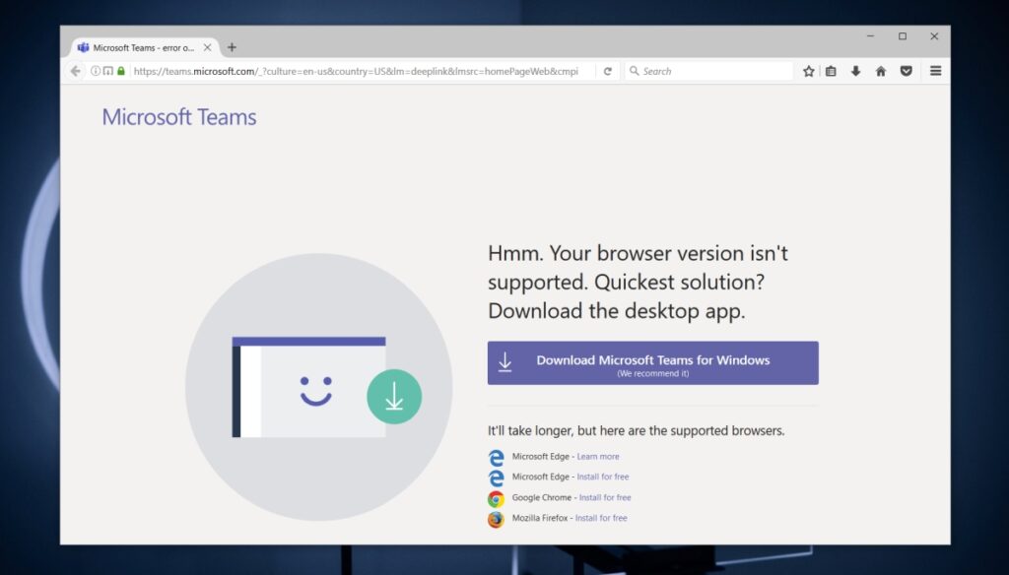Click the Google Chrome icon
Image resolution: width=1009 pixels, height=575 pixels.
(x=496, y=498)
